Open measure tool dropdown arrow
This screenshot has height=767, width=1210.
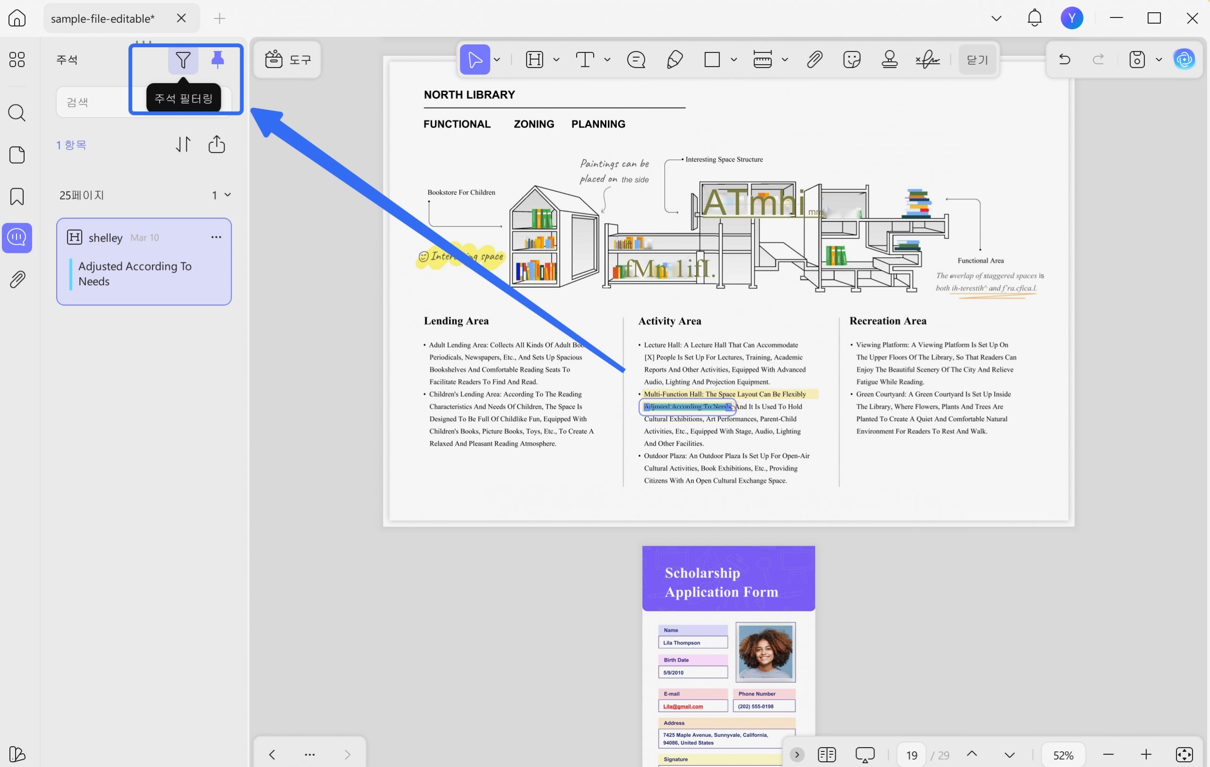coord(785,60)
